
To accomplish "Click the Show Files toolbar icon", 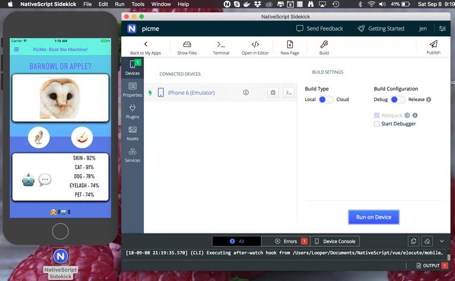I will pyautogui.click(x=187, y=45).
